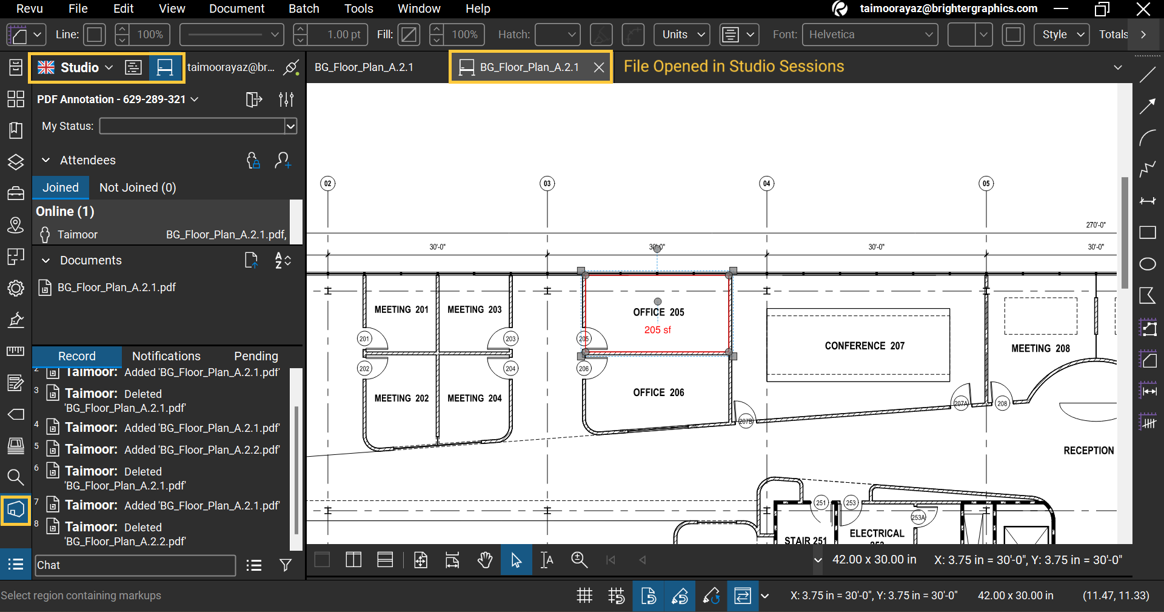Open BG_Floor_Plan_A.2.1.pdf from Documents list

[x=115, y=288]
